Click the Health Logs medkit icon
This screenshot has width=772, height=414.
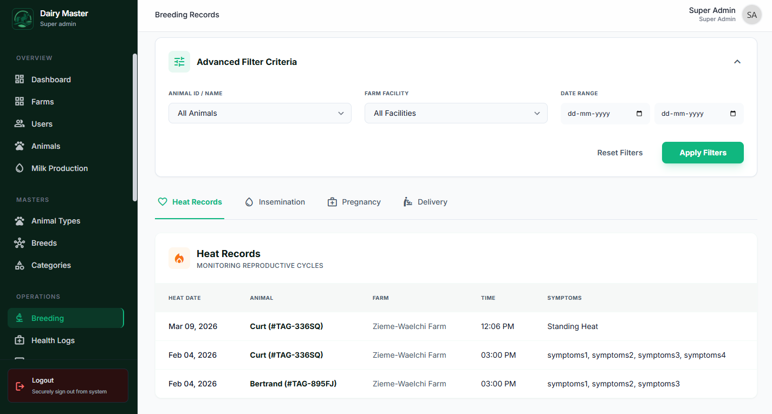coord(20,340)
